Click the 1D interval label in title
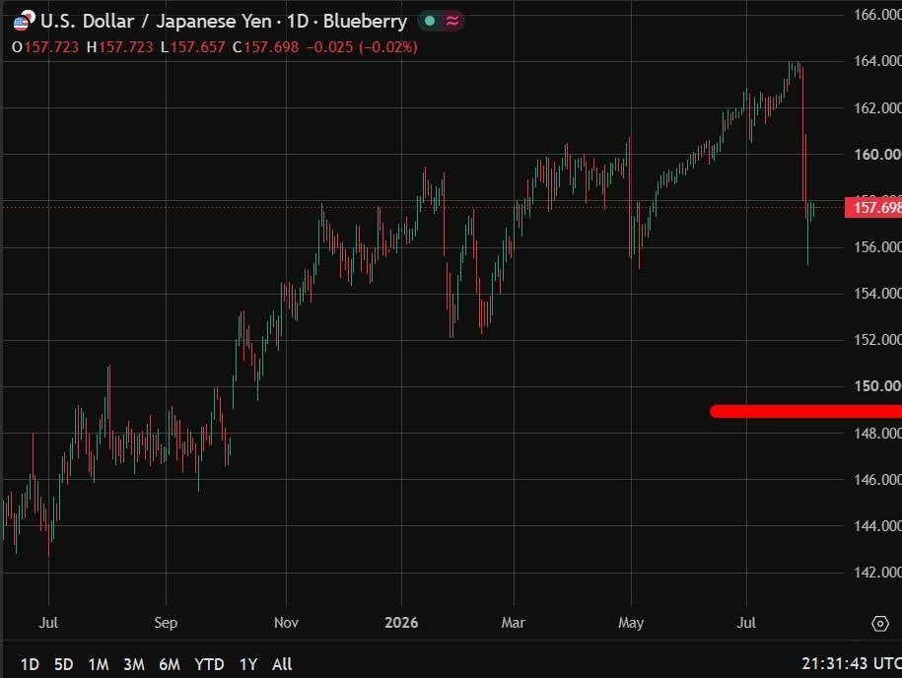This screenshot has height=678, width=902. (298, 22)
